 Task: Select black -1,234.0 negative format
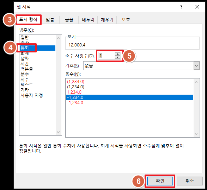pyautogui.click(x=129, y=97)
